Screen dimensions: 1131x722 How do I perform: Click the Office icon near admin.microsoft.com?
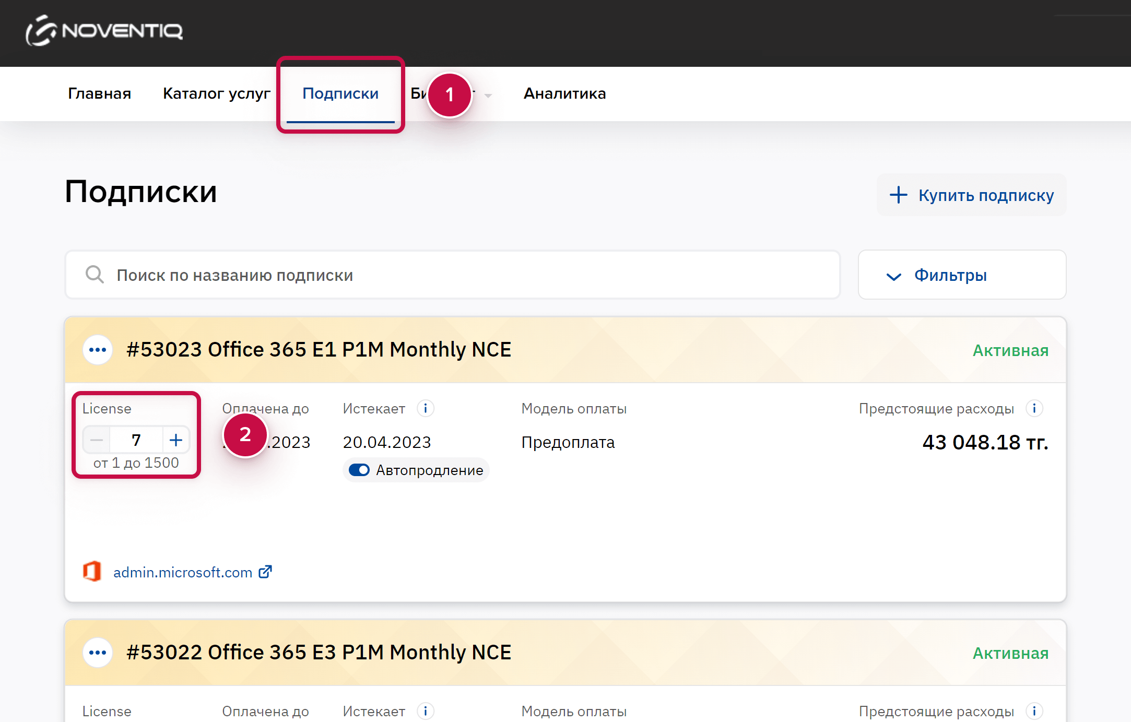click(92, 572)
